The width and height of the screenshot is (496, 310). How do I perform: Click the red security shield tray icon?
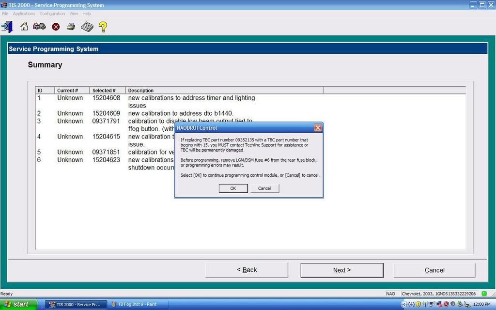point(446,305)
